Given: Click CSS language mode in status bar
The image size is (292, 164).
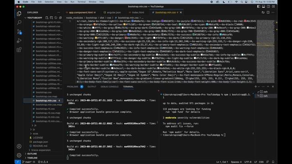Looking at the screenshot, I should pyautogui.click(x=261, y=162).
